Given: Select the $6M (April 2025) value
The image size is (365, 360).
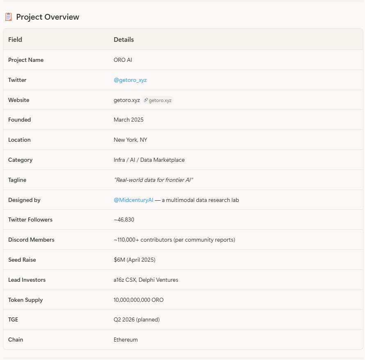Looking at the screenshot, I should click(134, 260).
